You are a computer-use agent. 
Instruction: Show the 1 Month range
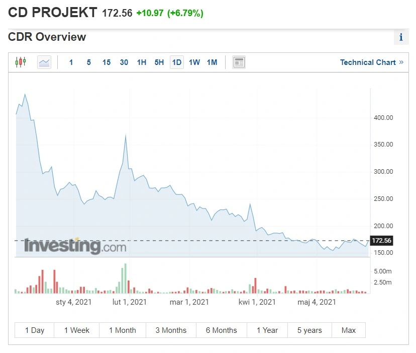123,330
